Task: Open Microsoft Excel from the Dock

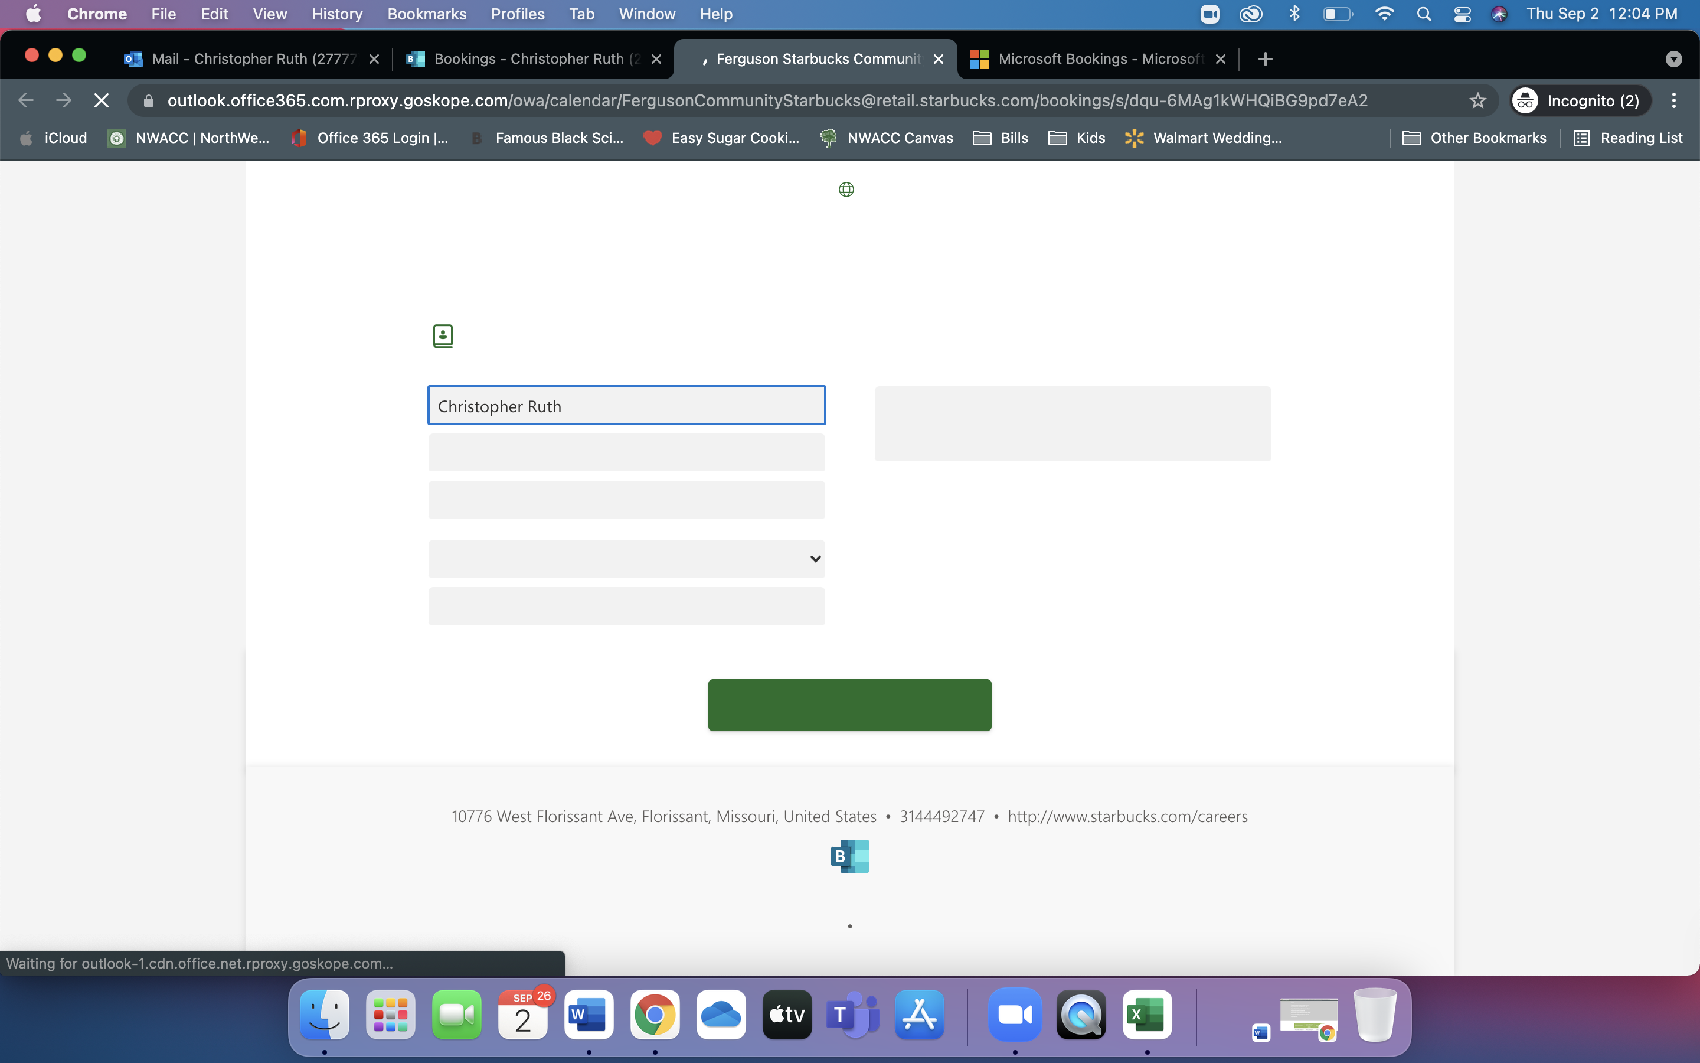Action: point(1147,1015)
